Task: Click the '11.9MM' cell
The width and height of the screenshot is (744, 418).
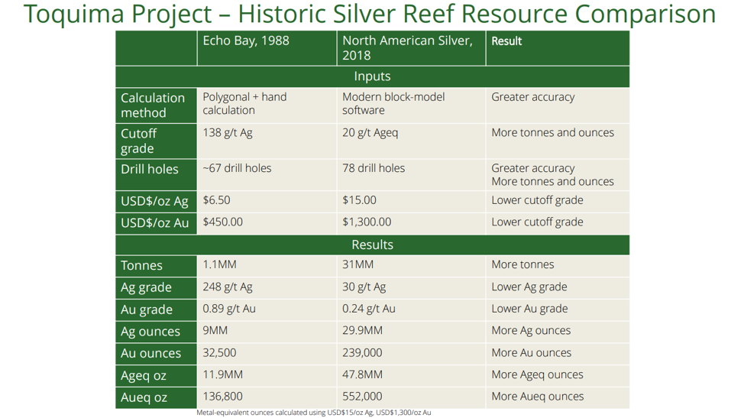Action: (x=267, y=376)
